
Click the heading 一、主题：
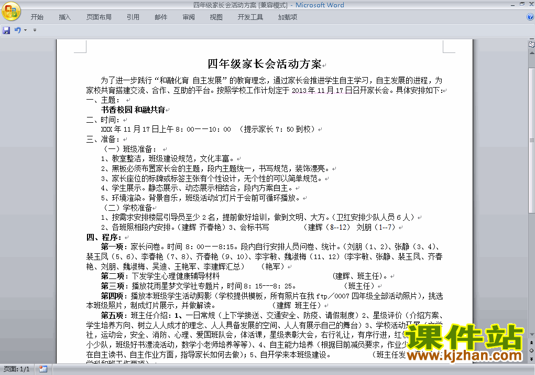tap(103, 100)
